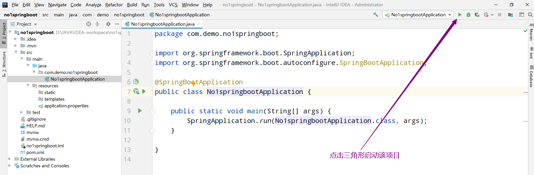Click the run gutter icon on line 9

click(x=140, y=111)
